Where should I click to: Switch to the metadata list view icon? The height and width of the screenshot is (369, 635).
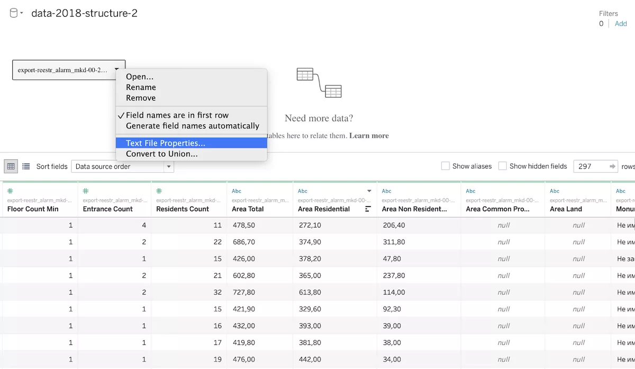point(26,167)
